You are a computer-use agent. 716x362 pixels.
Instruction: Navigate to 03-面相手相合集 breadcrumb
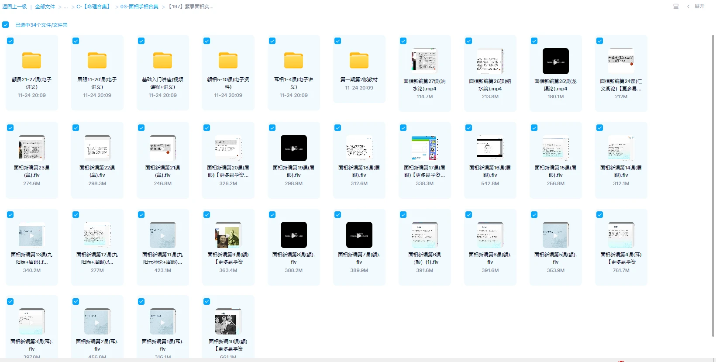click(139, 7)
